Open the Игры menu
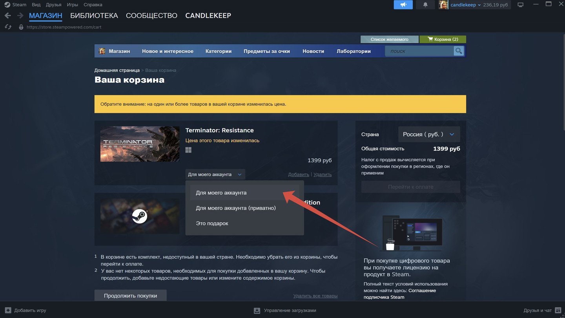Screen dimensions: 565x318 pos(72,5)
